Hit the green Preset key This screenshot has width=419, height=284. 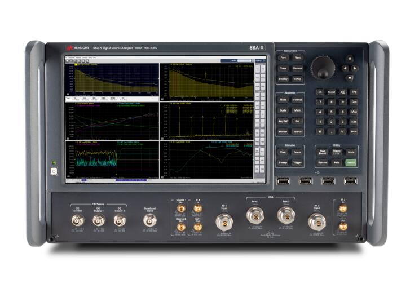point(351,162)
